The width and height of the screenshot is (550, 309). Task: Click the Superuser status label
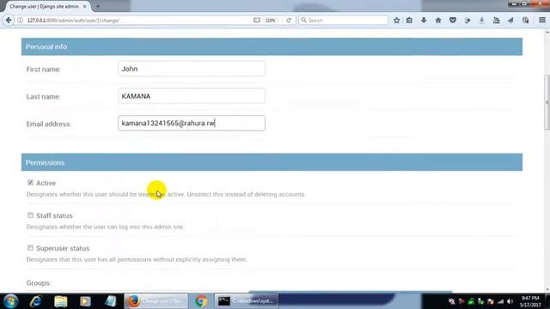63,248
